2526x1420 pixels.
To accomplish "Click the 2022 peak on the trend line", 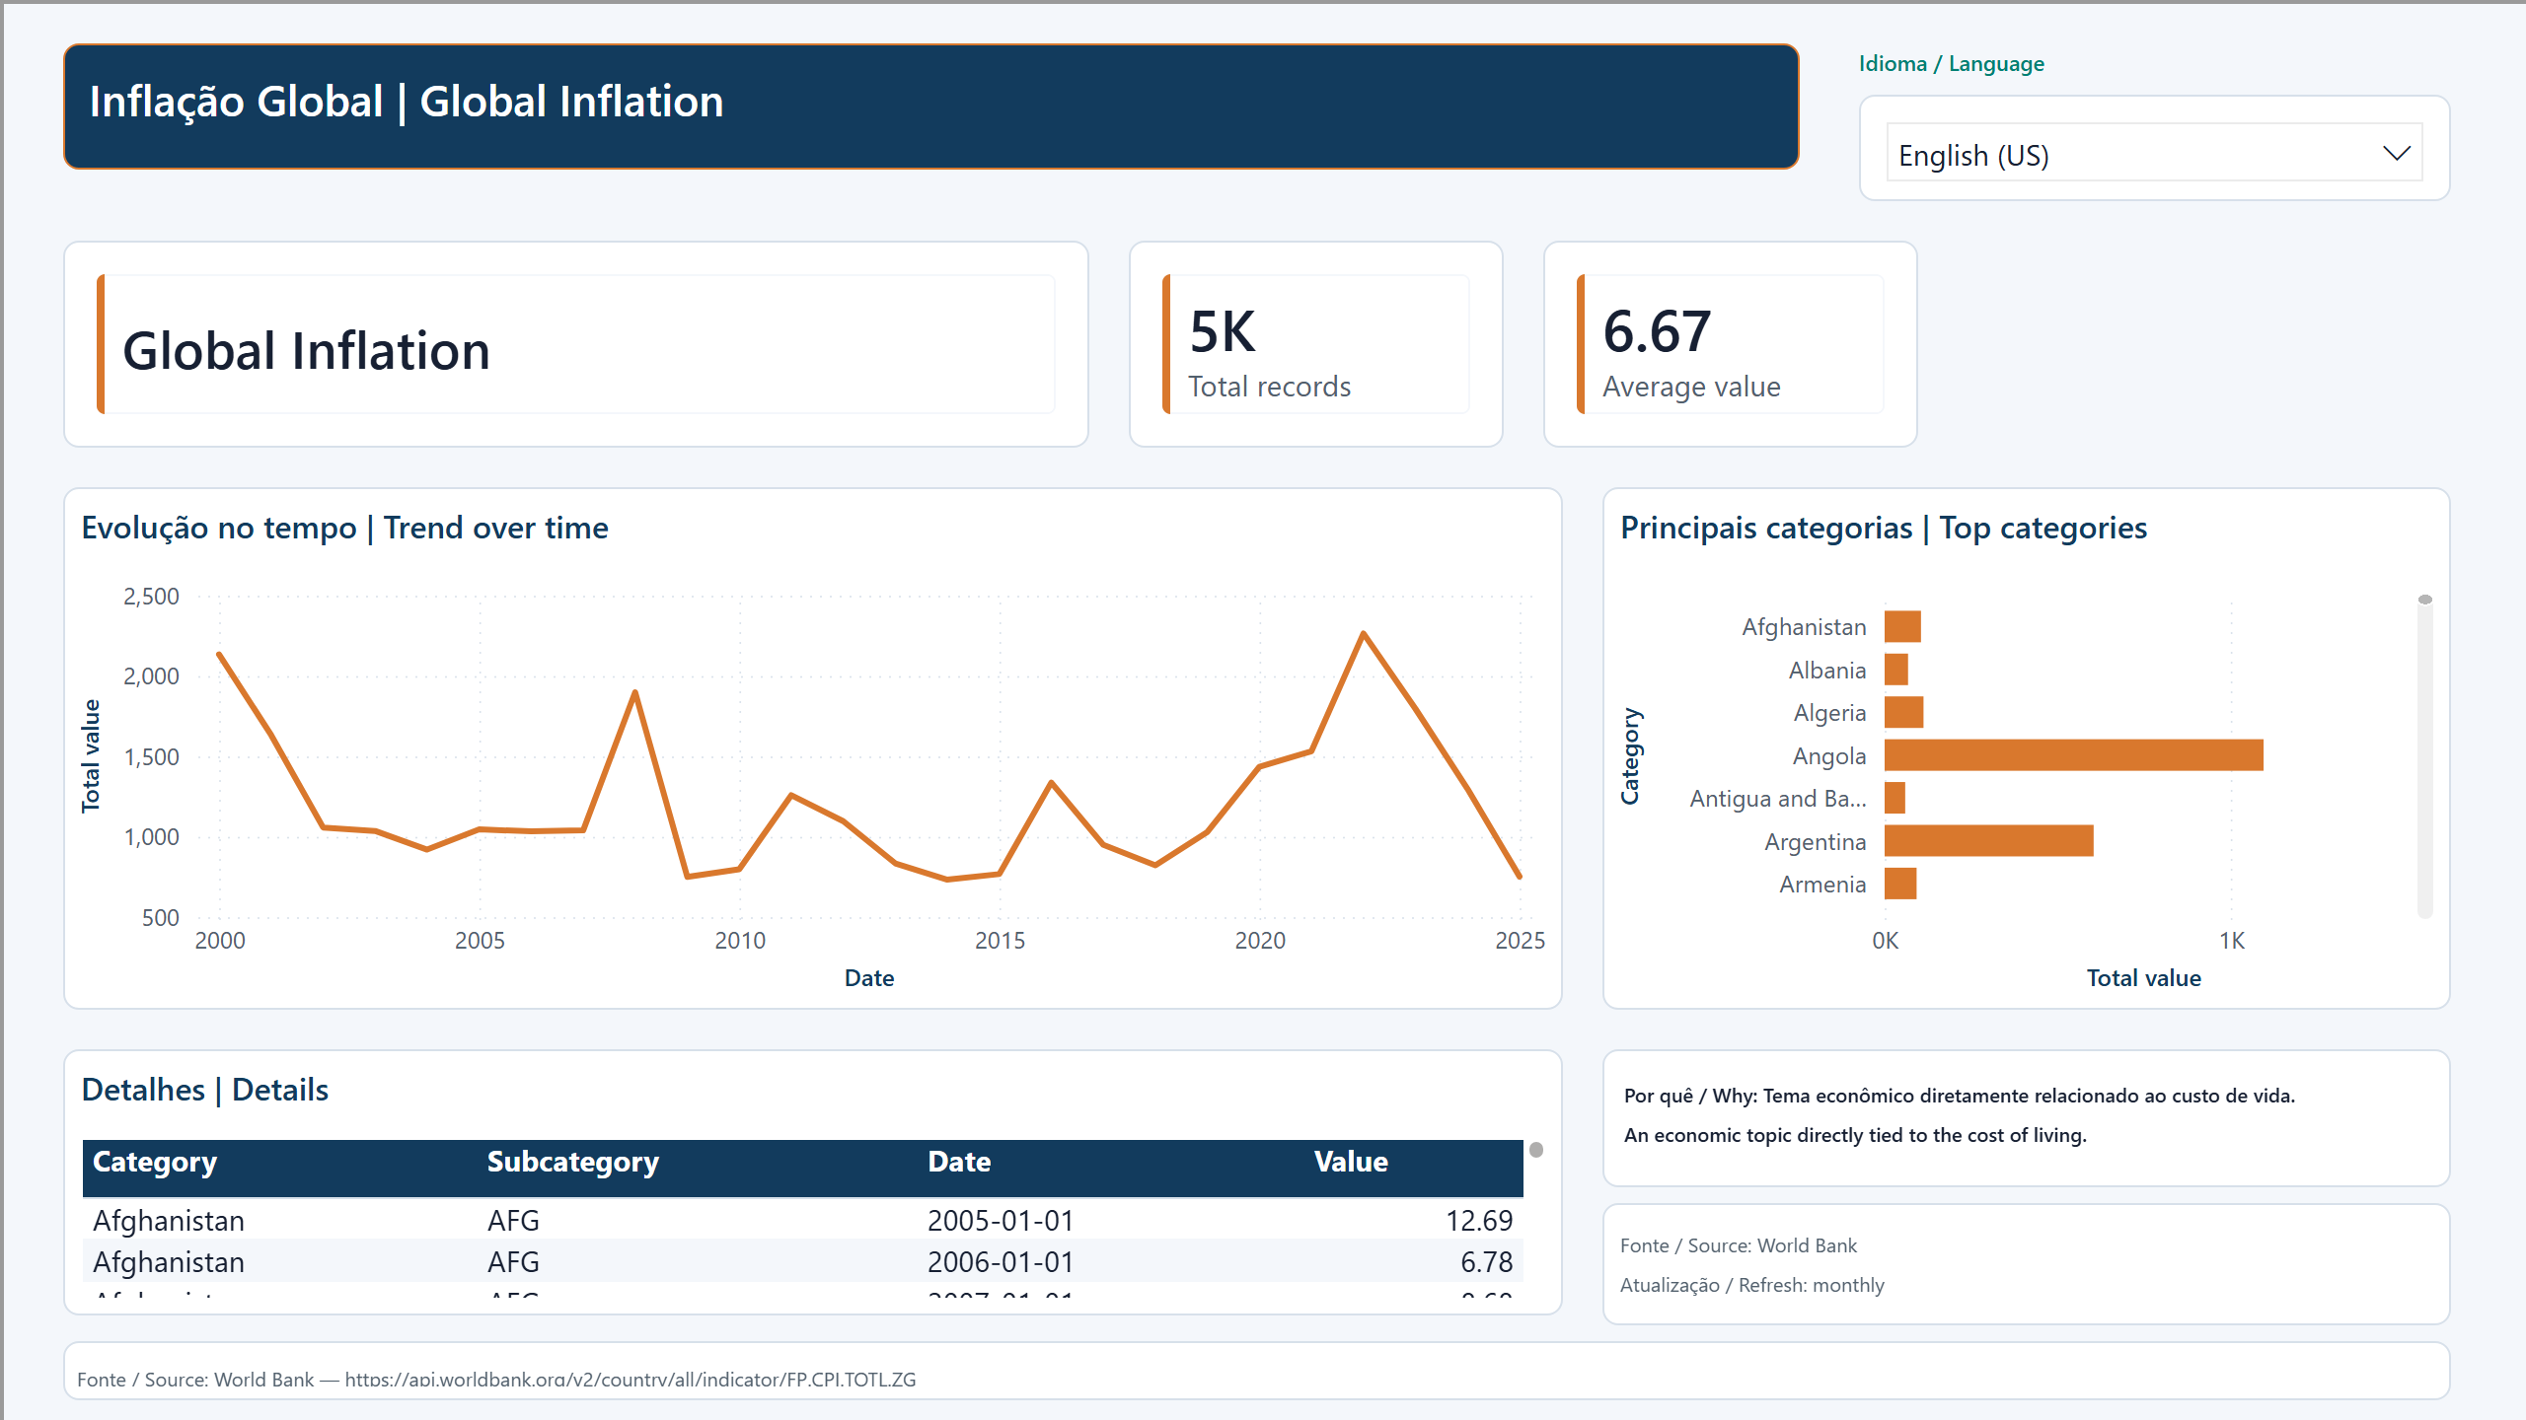I will [x=1364, y=633].
